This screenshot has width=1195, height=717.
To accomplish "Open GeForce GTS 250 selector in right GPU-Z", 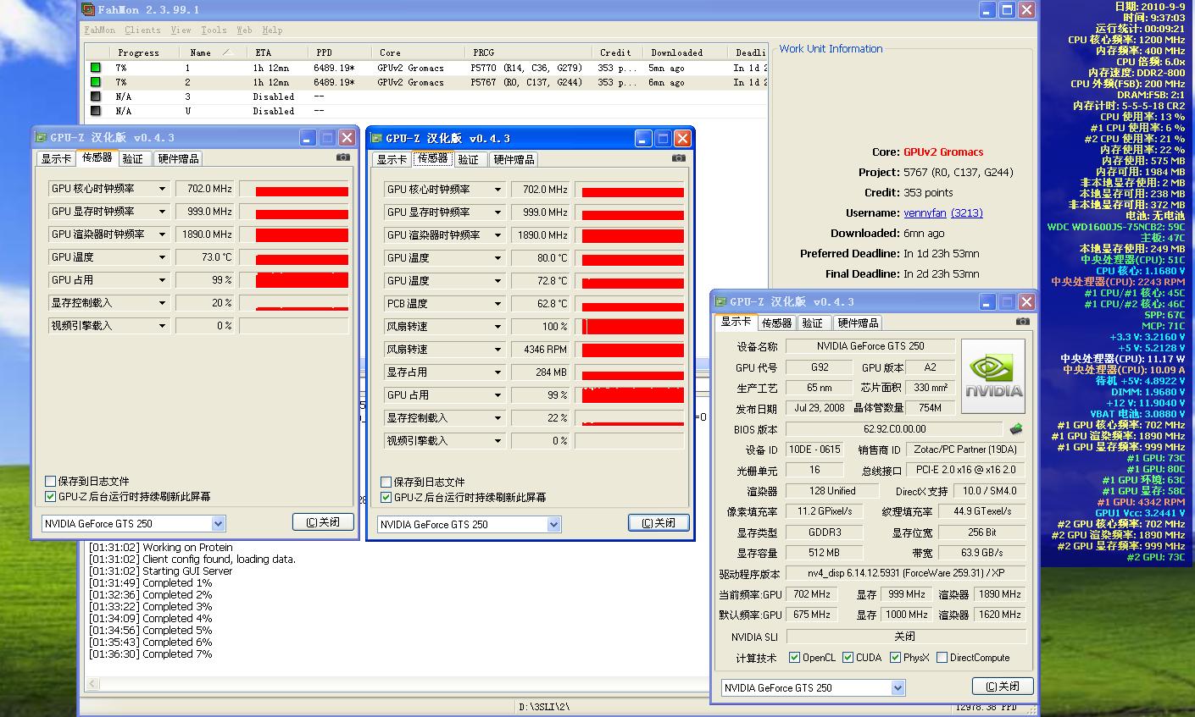I will 898,688.
